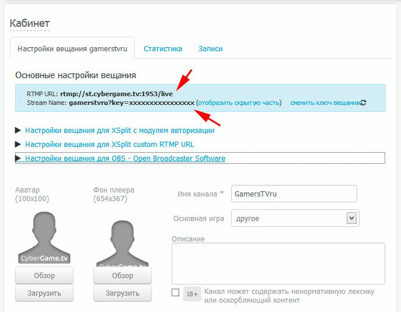
Task: Click the refresh icon next to сменить ключ вещания
Action: 363,103
